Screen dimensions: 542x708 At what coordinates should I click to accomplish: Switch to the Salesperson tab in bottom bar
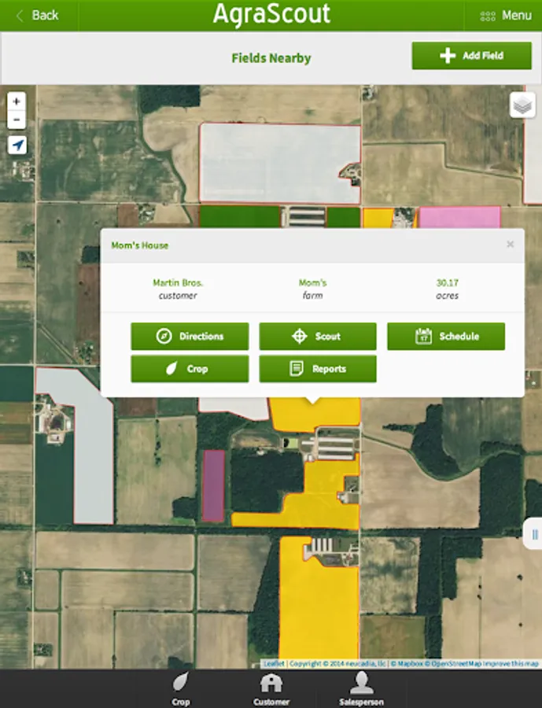tap(361, 688)
